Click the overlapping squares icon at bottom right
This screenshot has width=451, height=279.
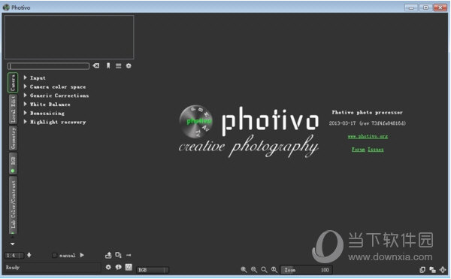click(x=432, y=270)
